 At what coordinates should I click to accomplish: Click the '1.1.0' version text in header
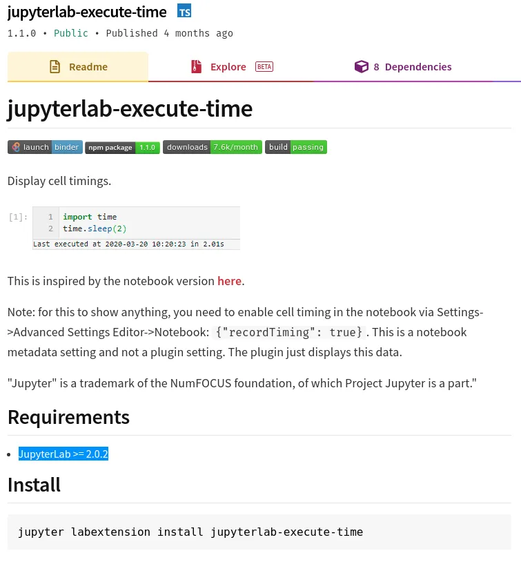coord(21,33)
